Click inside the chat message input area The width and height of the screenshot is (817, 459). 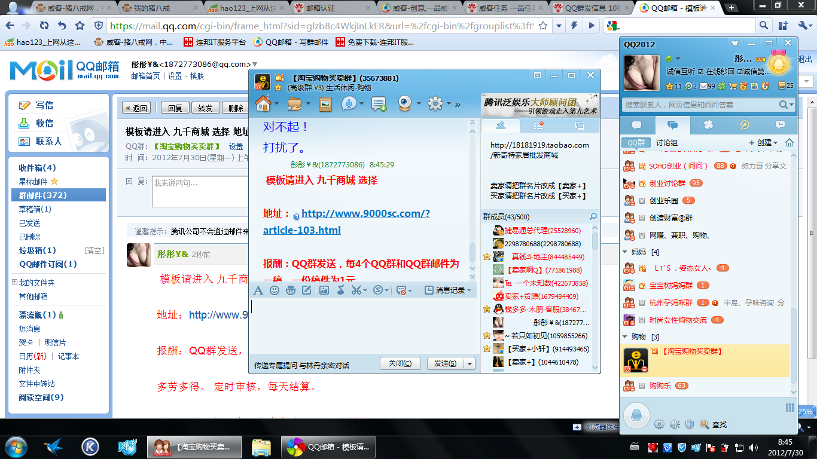click(x=364, y=326)
